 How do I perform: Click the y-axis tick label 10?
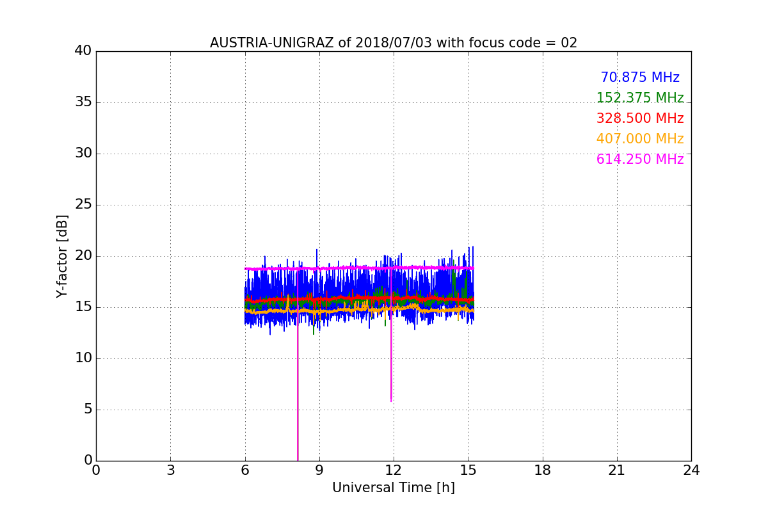83,358
